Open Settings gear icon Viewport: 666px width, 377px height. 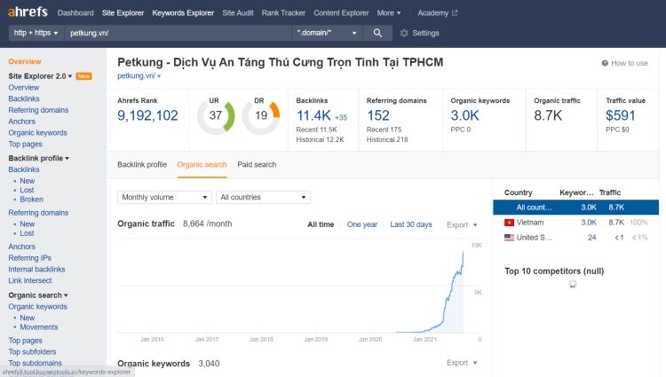click(x=404, y=33)
